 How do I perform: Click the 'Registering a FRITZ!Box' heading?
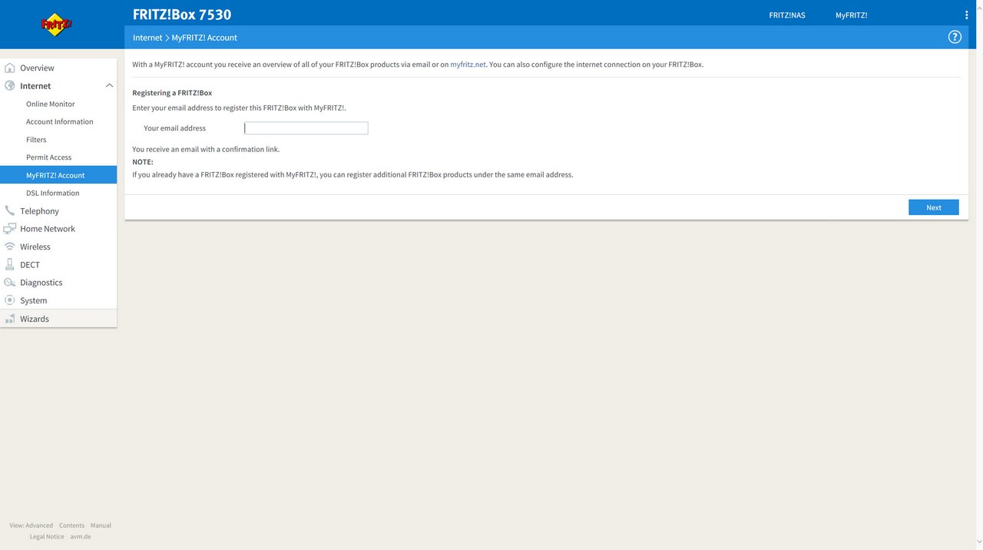point(172,93)
